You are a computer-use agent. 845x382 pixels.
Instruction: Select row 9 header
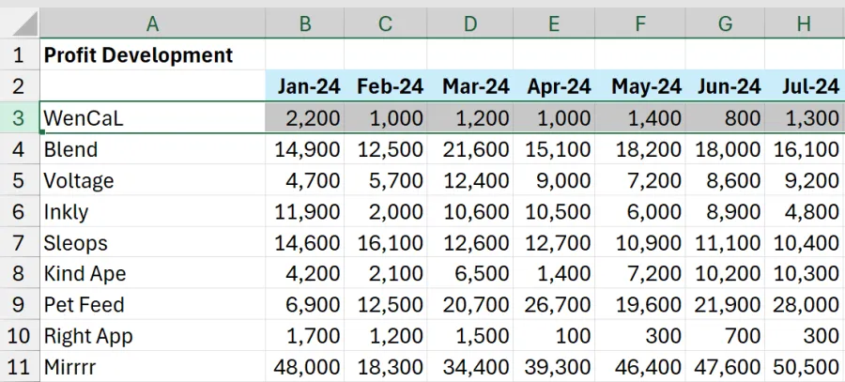click(20, 304)
